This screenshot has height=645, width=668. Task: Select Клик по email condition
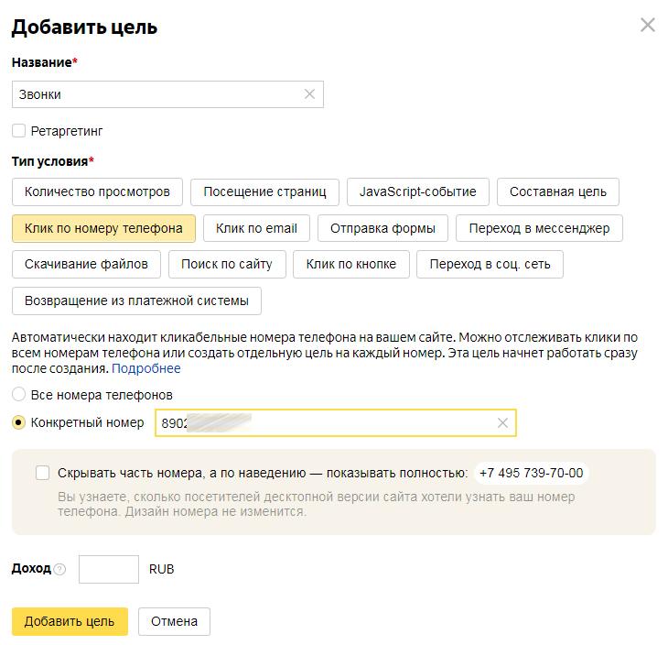(256, 228)
